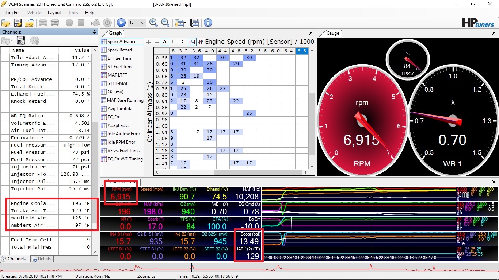This screenshot has height=280, width=499.
Task: Open the Tools menu
Action: (73, 13)
